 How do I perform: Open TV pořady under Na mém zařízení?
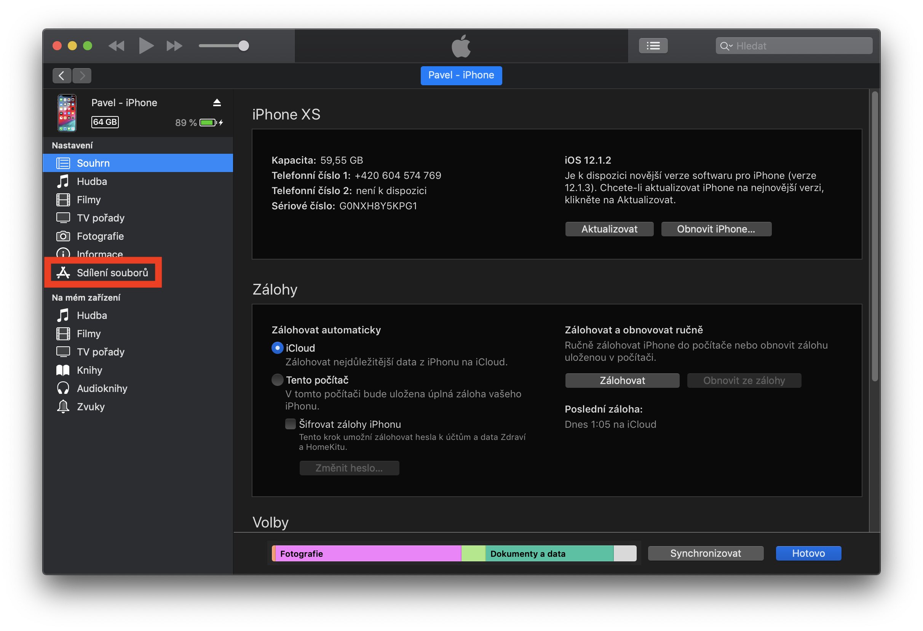[137, 352]
